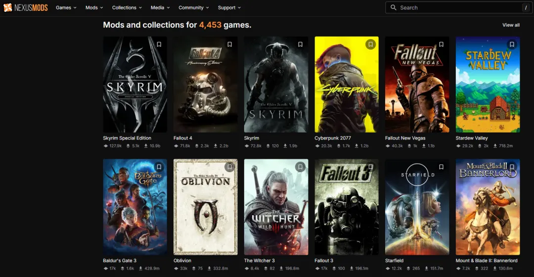Expand the Games dropdown menu
Screen dimensions: 534x277
coord(66,7)
